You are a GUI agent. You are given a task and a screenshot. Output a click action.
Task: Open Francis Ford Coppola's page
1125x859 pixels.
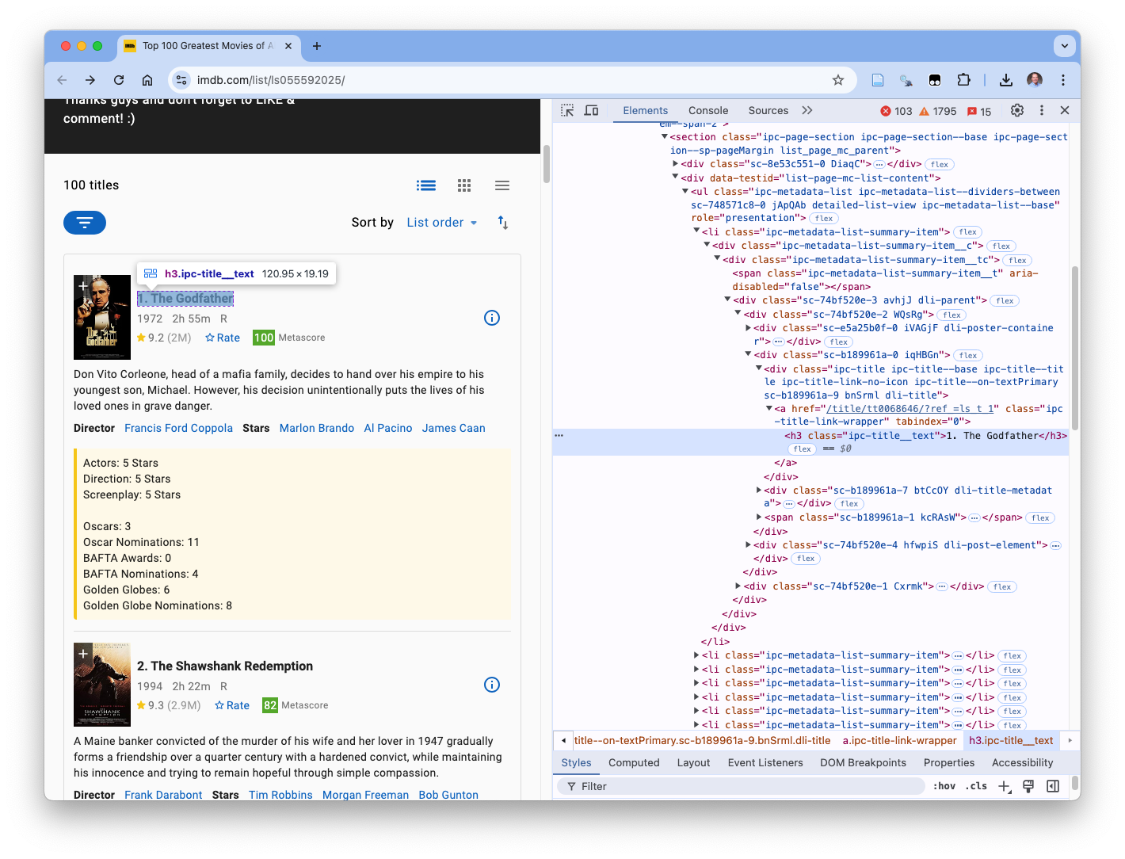tap(178, 428)
